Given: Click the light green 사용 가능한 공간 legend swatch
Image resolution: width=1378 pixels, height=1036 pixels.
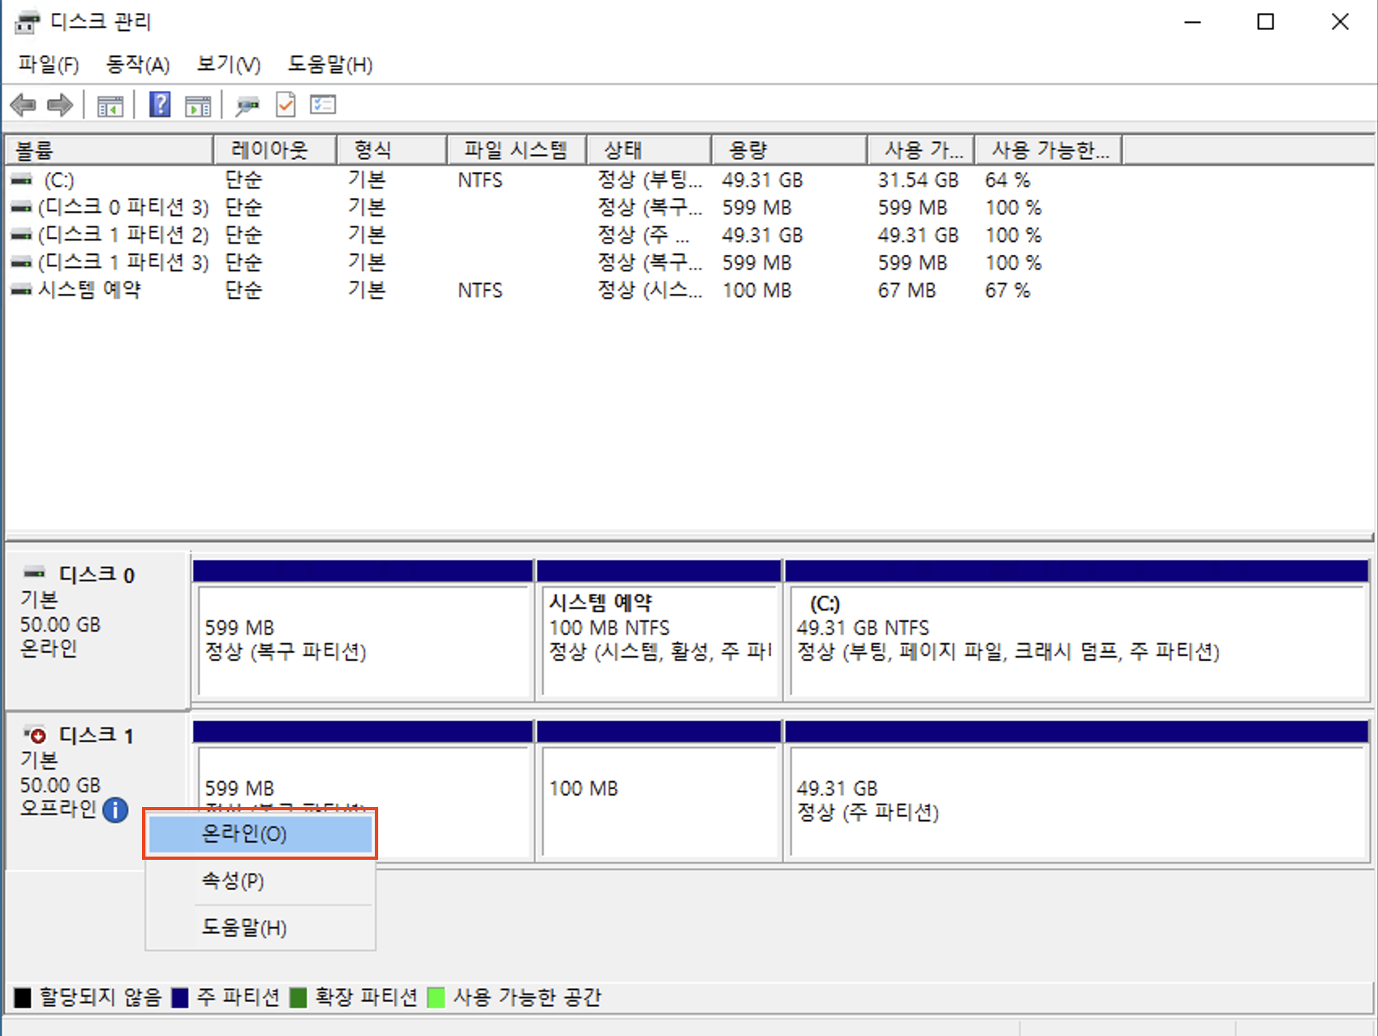Looking at the screenshot, I should pyautogui.click(x=436, y=997).
